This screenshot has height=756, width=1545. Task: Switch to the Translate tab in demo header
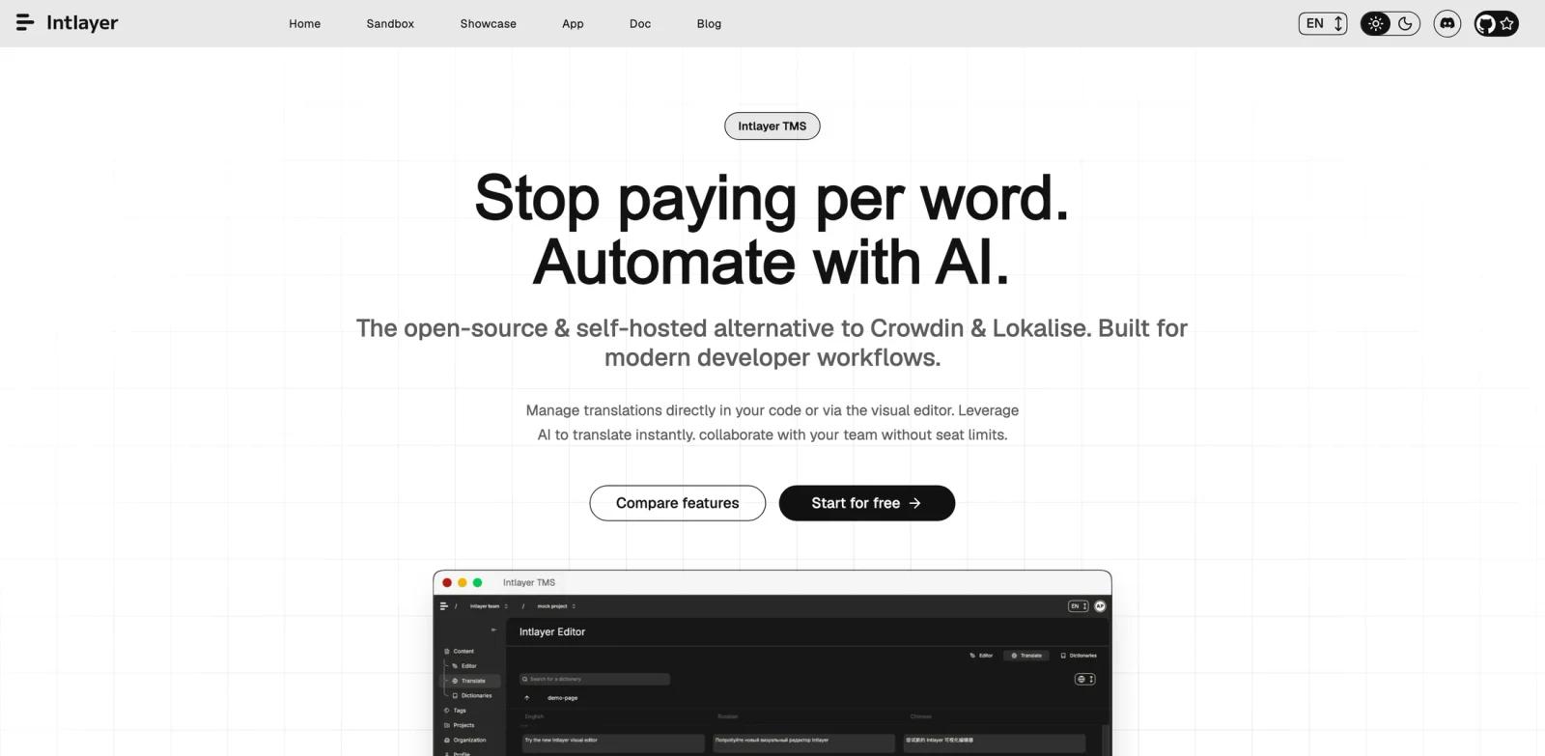click(x=1026, y=656)
